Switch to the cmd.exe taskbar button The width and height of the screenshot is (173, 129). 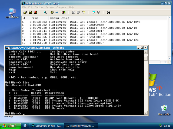(81, 126)
